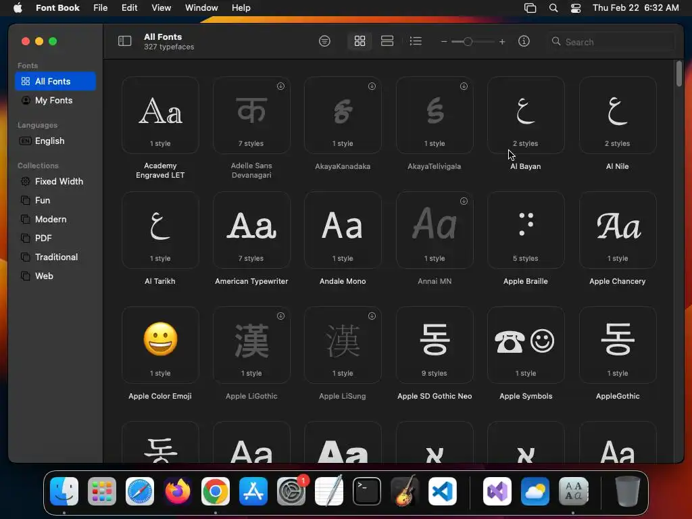
Task: Launch Firefox from the Dock
Action: [178, 491]
